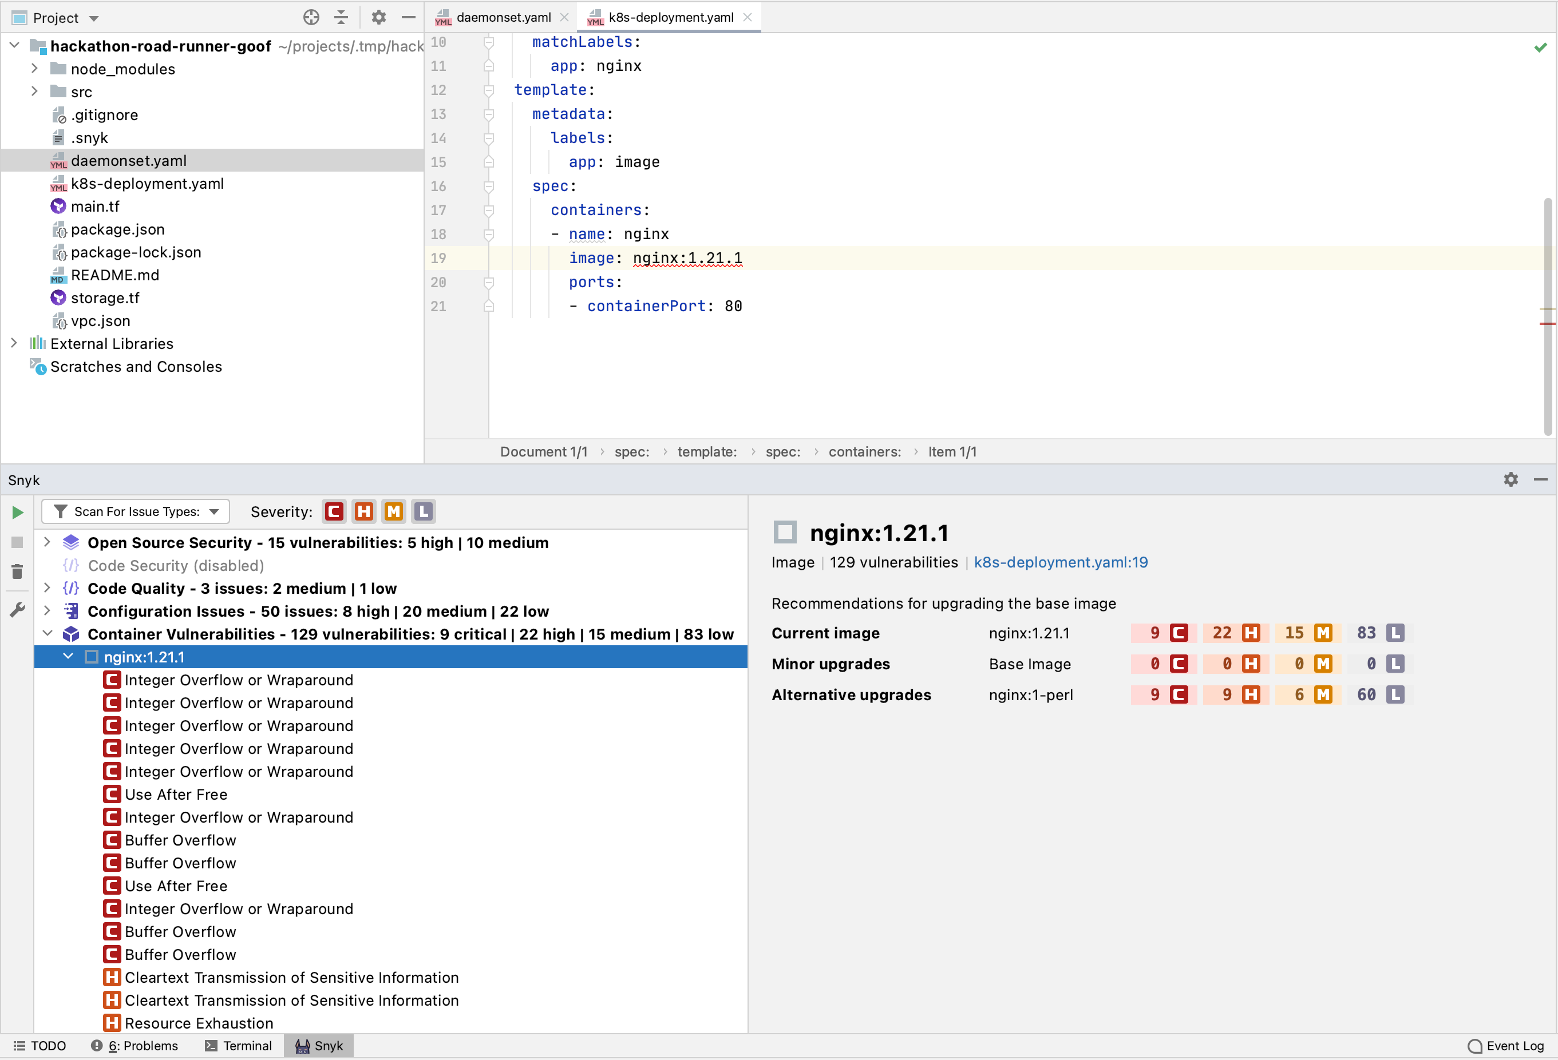1558x1060 pixels.
Task: Click locate file target icon in Project panel
Action: [x=311, y=17]
